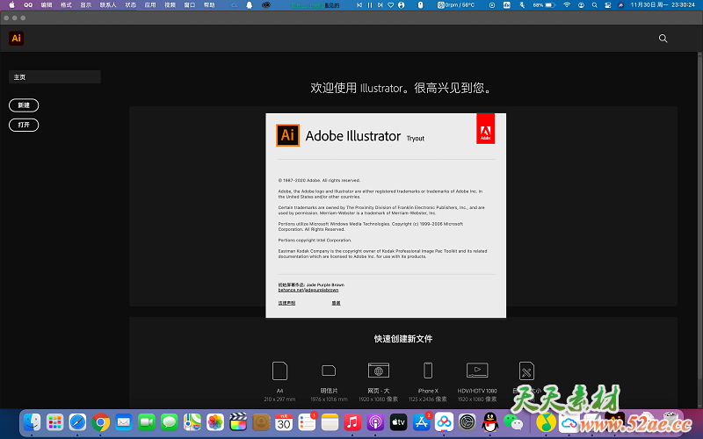This screenshot has height=439, width=703.
Task: Choose the A4 document preset icon
Action: click(279, 371)
